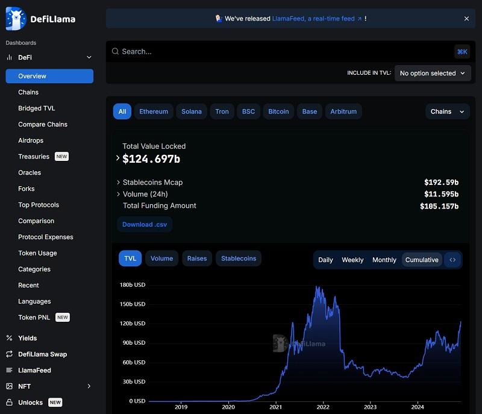Open Compare Chains page
This screenshot has height=414, width=482.
click(43, 124)
